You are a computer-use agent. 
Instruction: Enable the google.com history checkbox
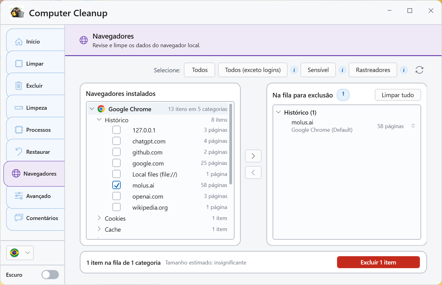point(117,163)
